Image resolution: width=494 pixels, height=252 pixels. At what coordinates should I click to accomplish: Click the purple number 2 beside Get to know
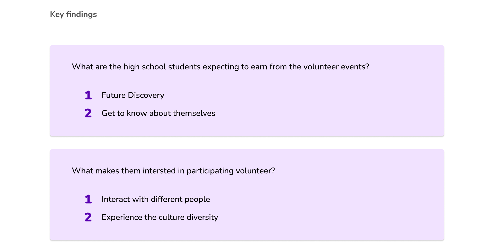[x=88, y=113]
